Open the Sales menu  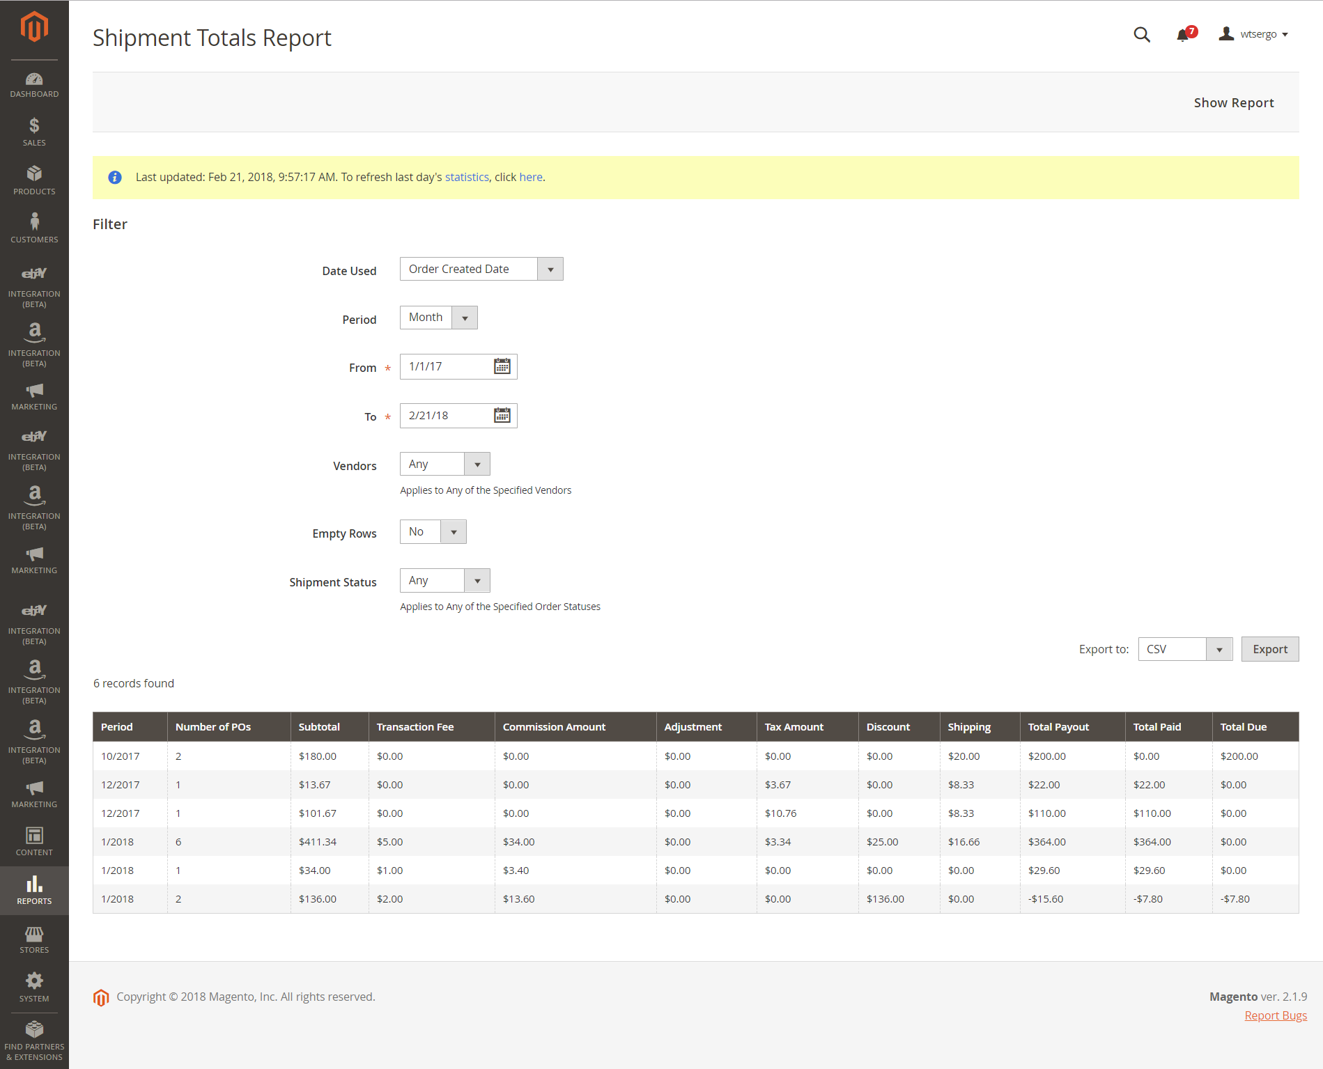coord(34,132)
